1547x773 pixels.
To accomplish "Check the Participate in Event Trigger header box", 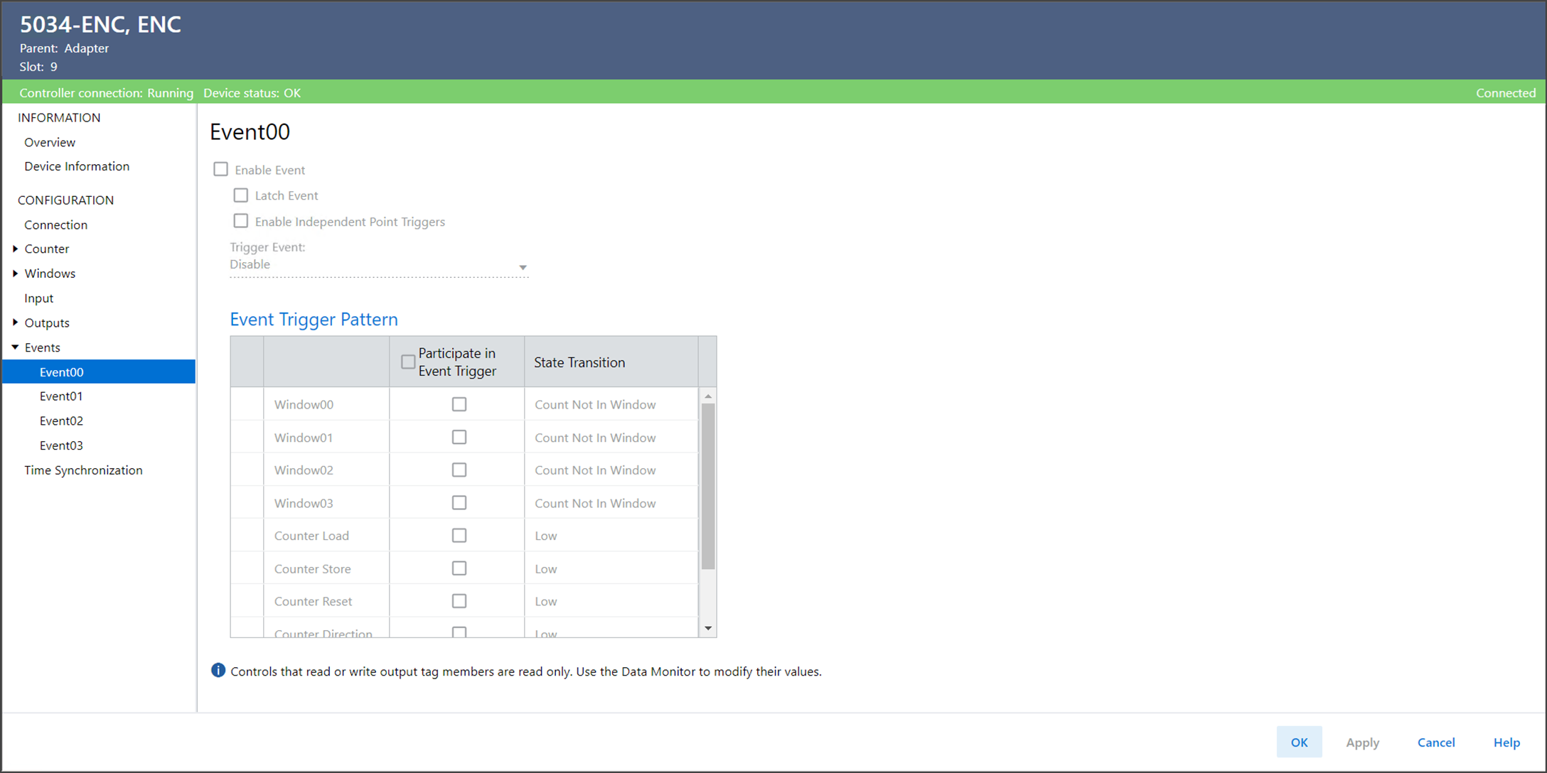I will point(408,362).
